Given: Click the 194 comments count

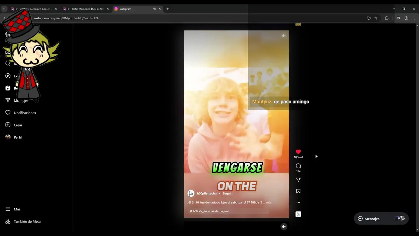Looking at the screenshot, I should pyautogui.click(x=298, y=171).
